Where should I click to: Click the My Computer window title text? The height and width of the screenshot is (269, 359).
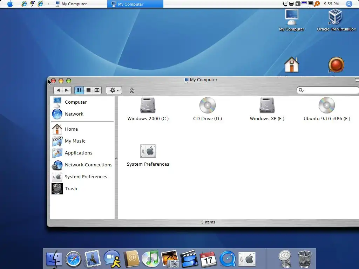(204, 80)
